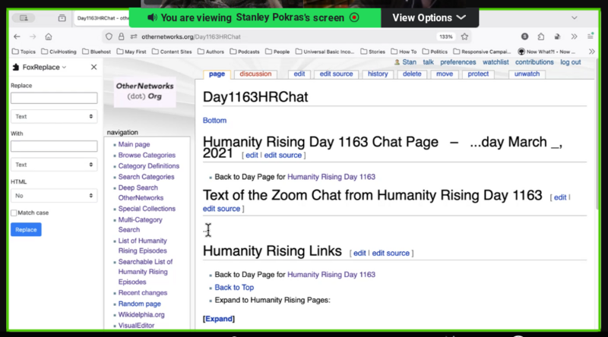Click the browser forward arrow
Viewport: 608px width, 337px height.
click(x=33, y=36)
